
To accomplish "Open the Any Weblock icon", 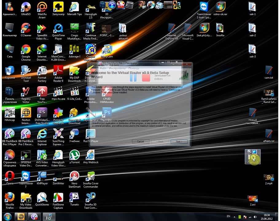I will point(91,157).
